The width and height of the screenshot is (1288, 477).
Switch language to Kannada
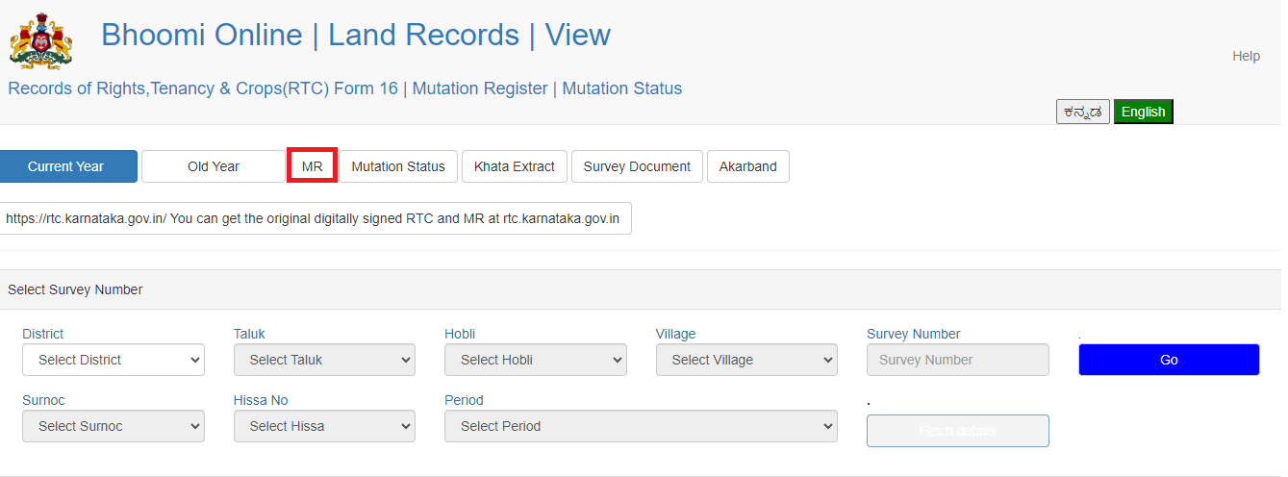(x=1083, y=112)
